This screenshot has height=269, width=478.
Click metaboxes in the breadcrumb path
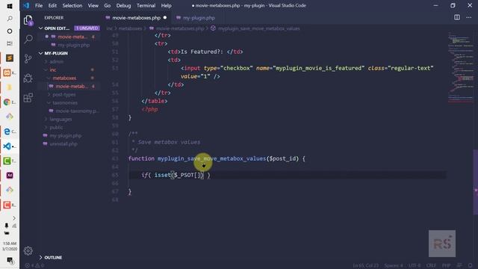(x=130, y=28)
